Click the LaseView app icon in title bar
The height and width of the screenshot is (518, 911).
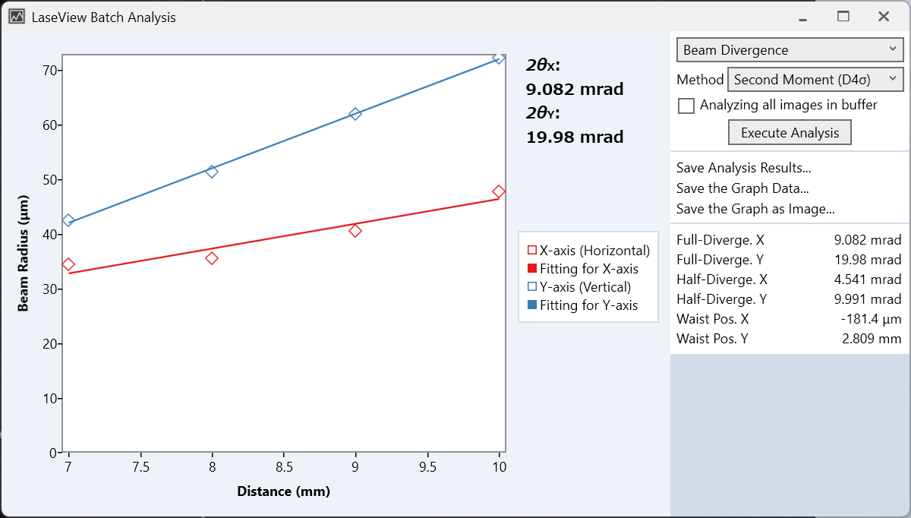(x=16, y=17)
